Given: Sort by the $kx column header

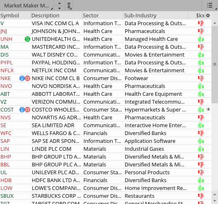Looking at the screenshot, I should pyautogui.click(x=200, y=15).
